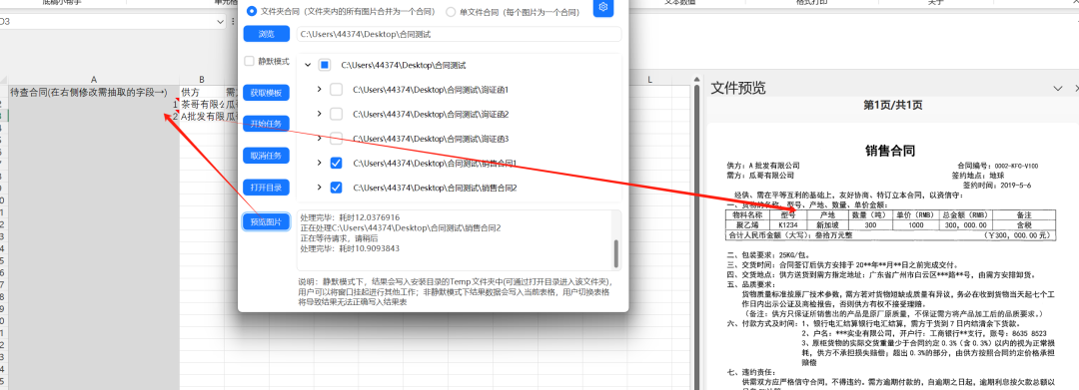Click the 销售合同 title in preview
Viewport: 1079px width, 390px height.
890,151
